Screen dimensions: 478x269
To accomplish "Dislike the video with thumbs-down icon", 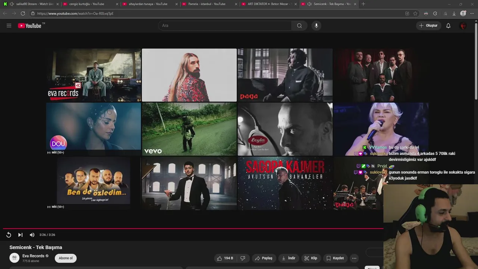I will [243, 258].
